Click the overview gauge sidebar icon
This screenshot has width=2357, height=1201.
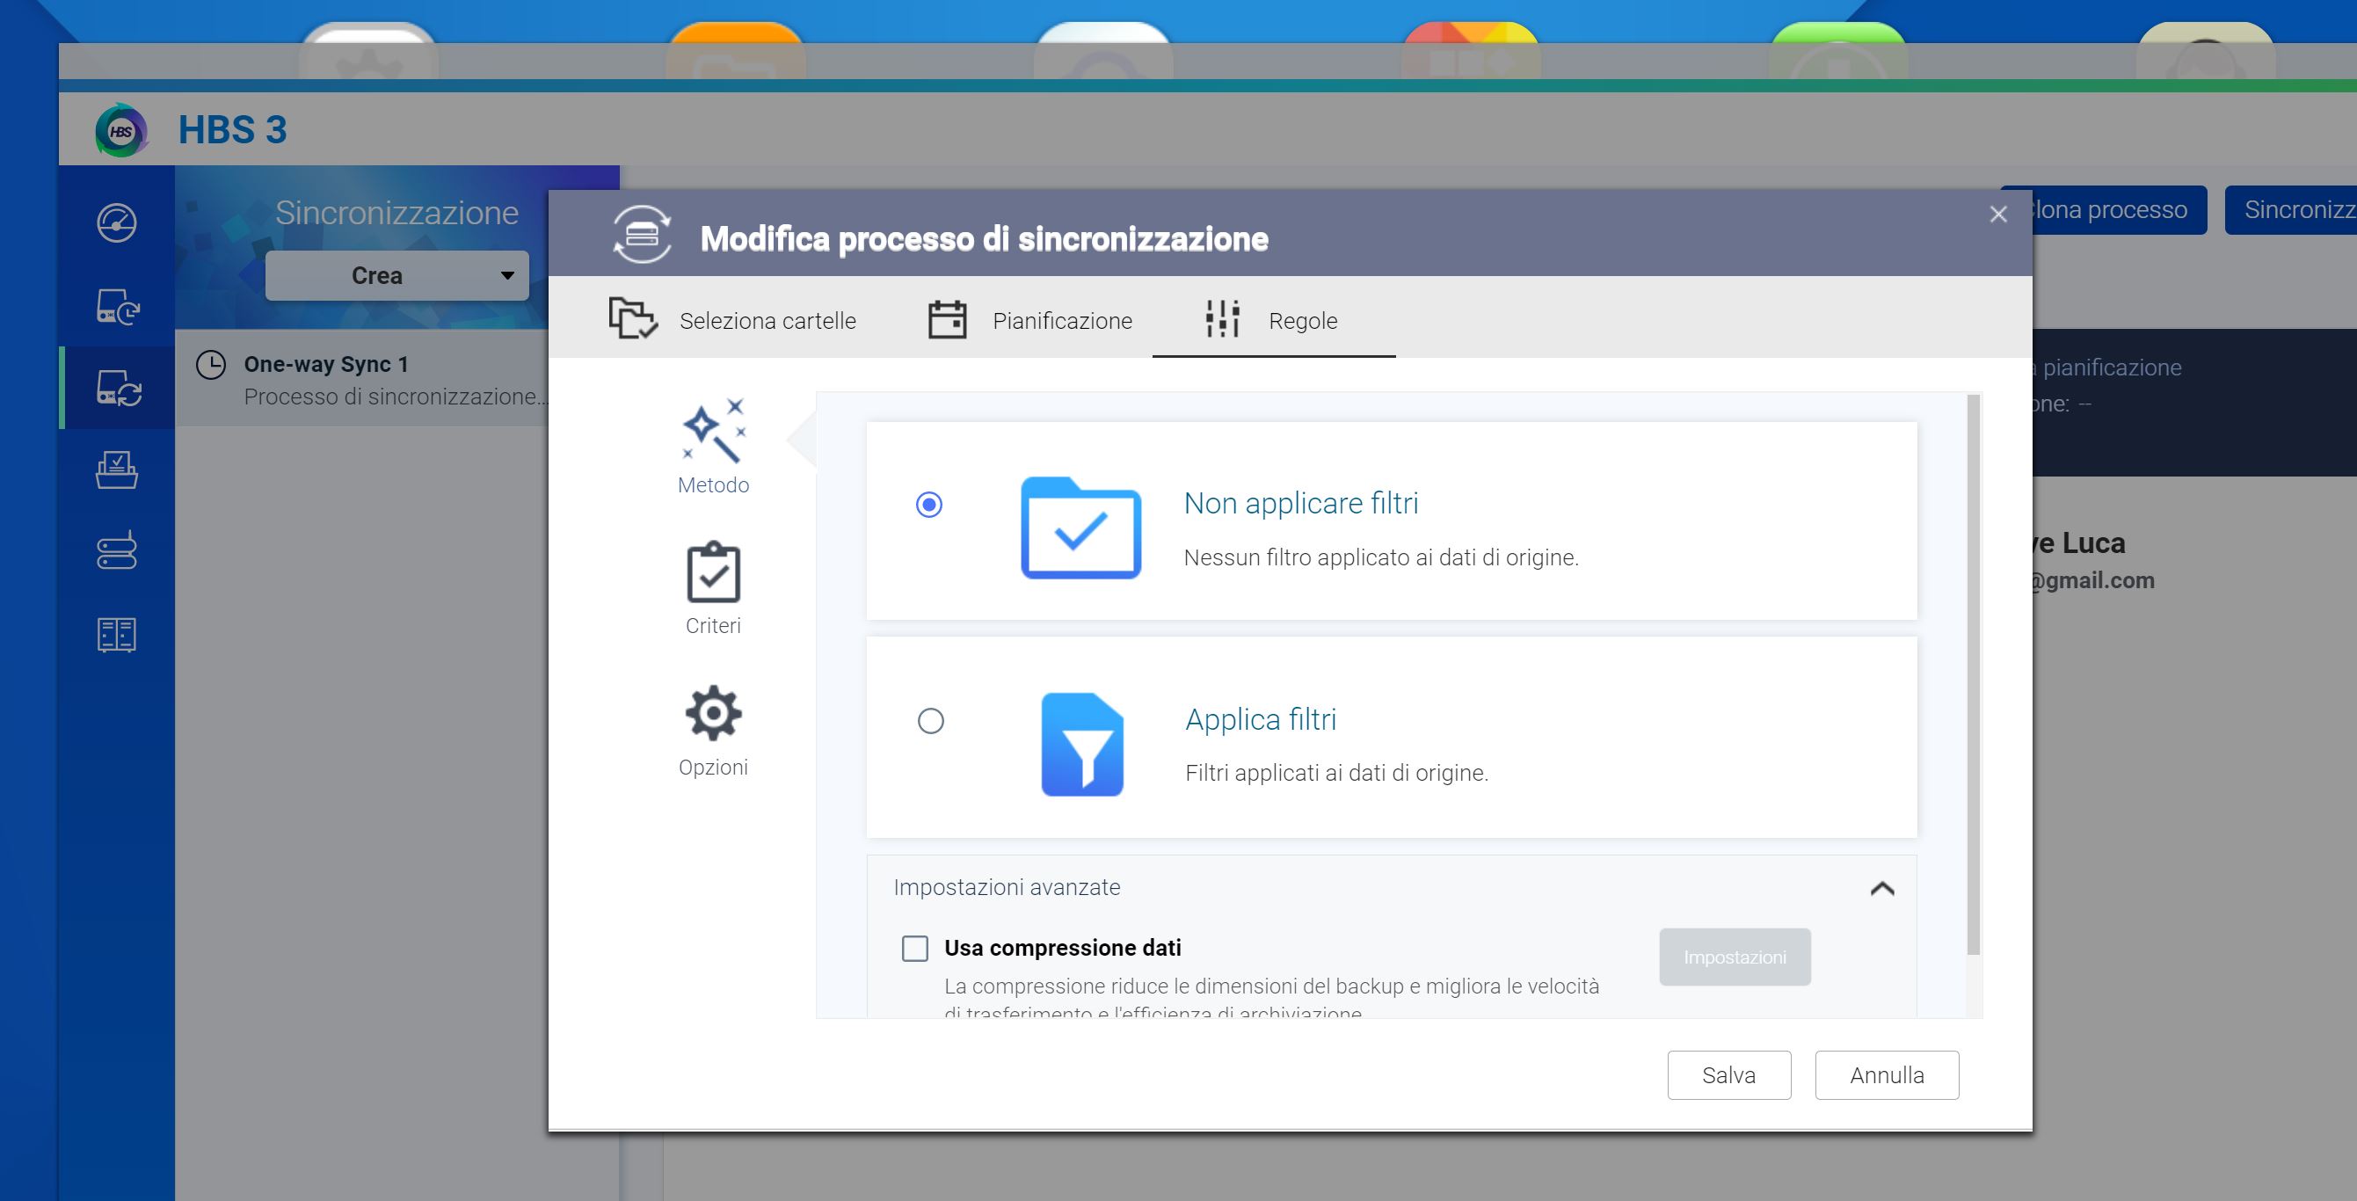point(117,222)
